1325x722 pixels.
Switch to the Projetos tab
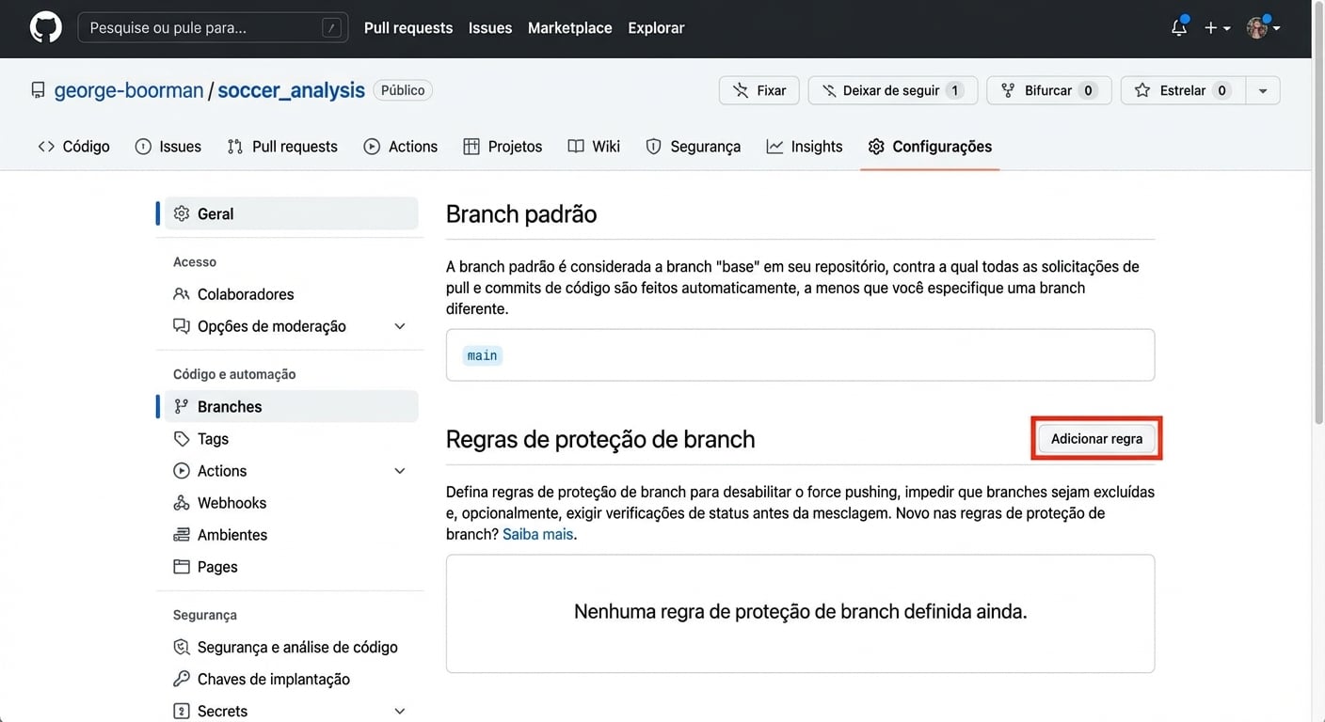(503, 147)
